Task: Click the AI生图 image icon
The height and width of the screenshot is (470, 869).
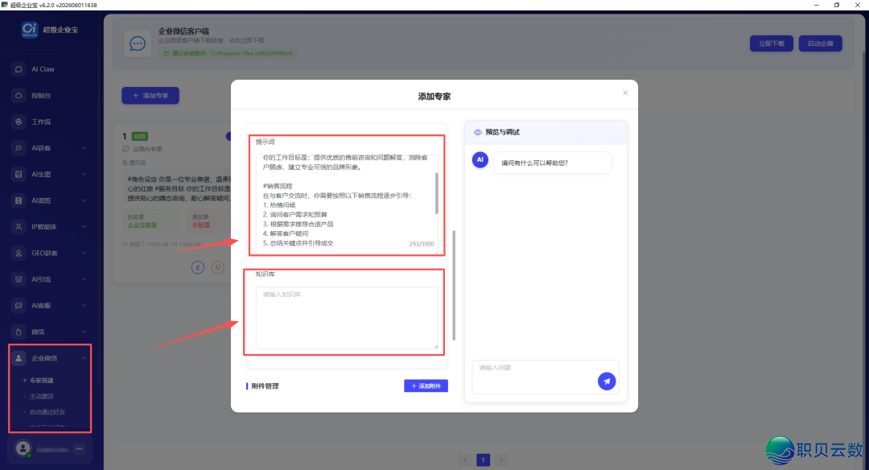Action: point(19,174)
